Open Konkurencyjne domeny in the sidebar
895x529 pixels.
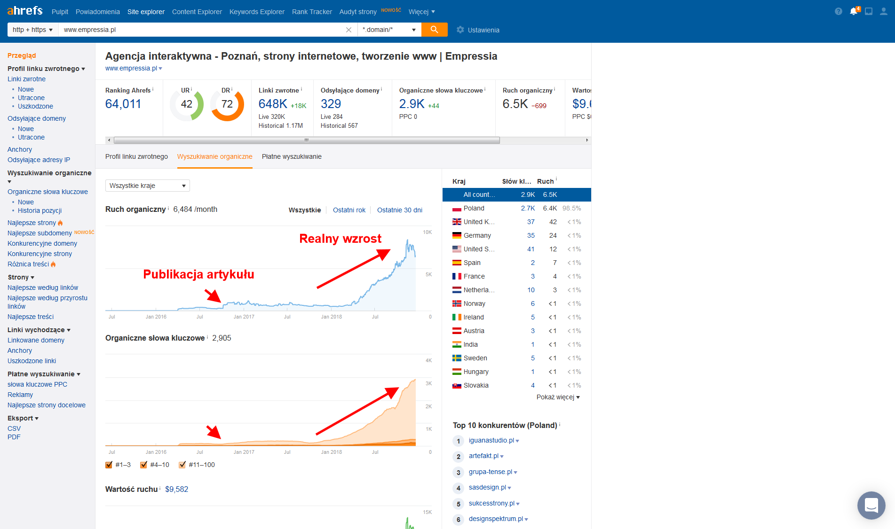click(x=42, y=243)
